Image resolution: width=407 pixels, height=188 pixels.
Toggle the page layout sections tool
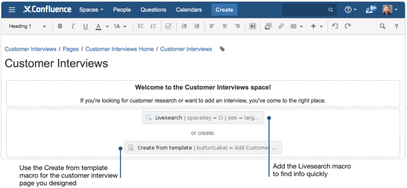pos(253,26)
